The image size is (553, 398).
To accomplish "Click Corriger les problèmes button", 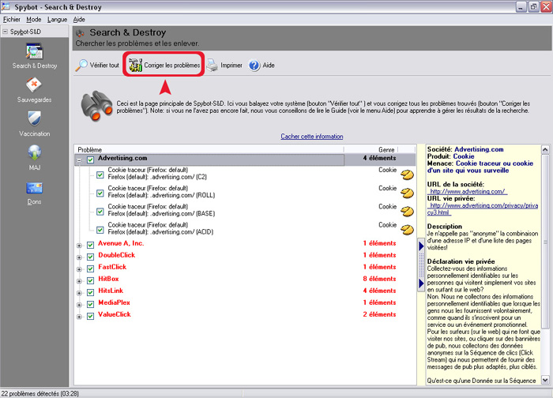I will (x=164, y=65).
